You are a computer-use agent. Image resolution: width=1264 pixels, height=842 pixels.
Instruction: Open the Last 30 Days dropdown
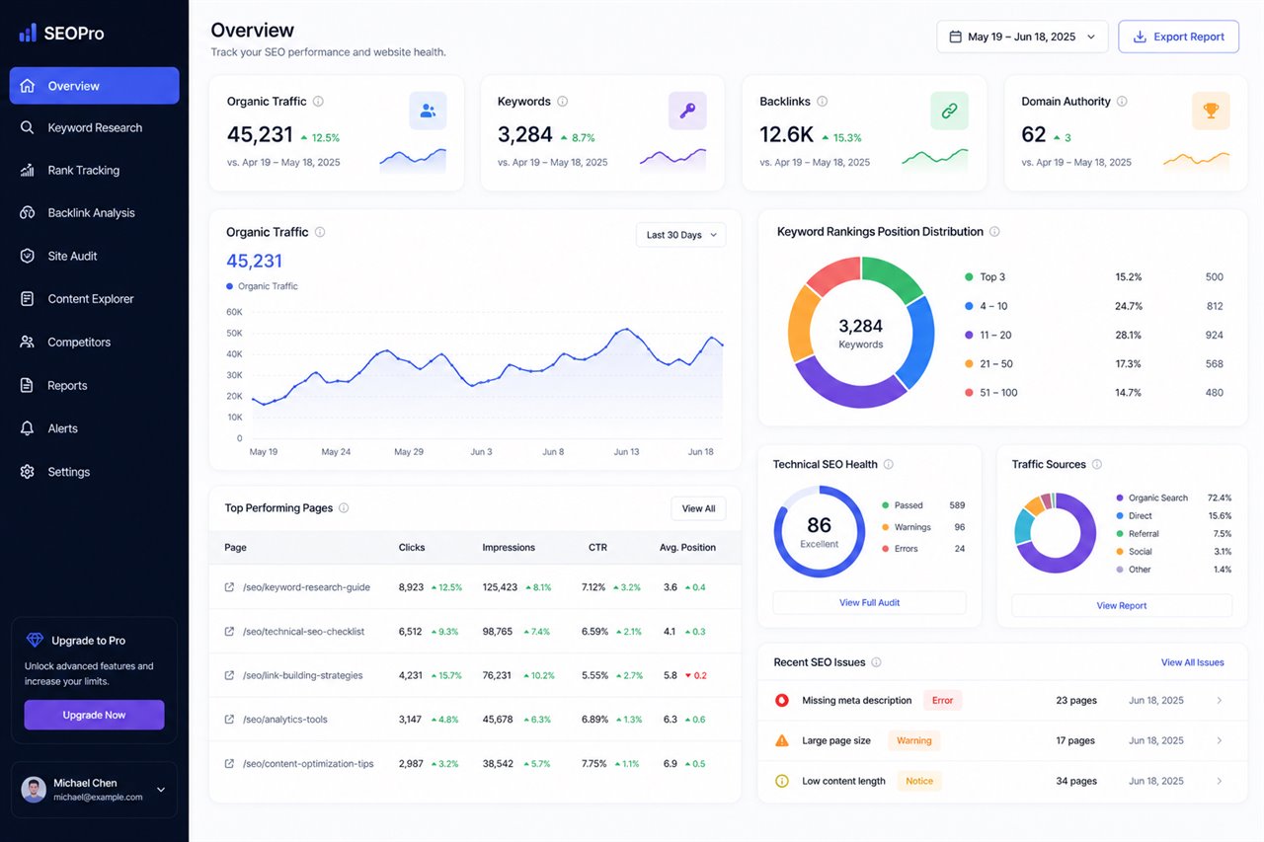click(681, 235)
